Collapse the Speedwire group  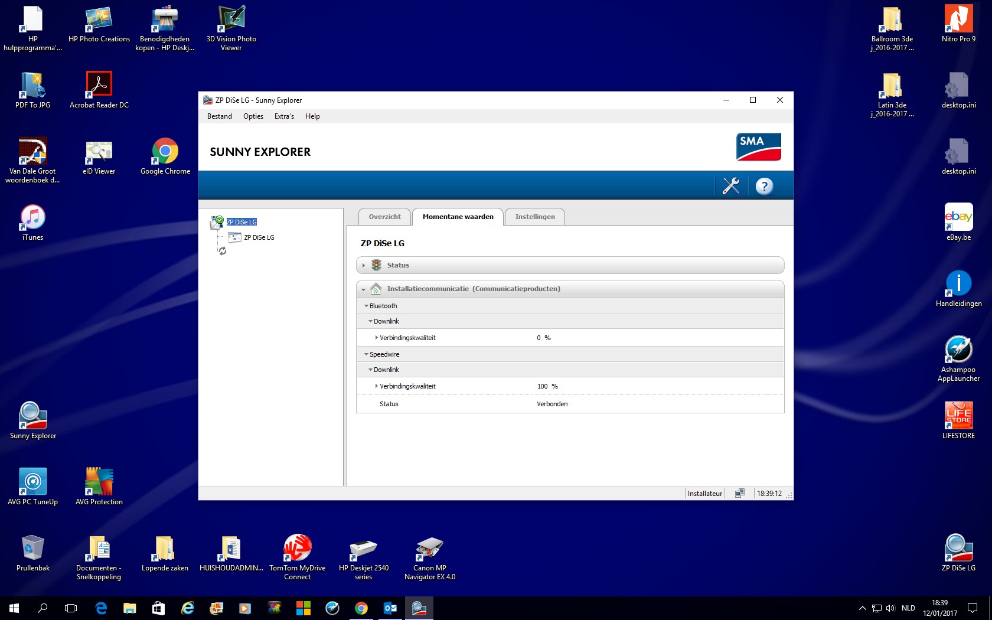click(x=366, y=354)
